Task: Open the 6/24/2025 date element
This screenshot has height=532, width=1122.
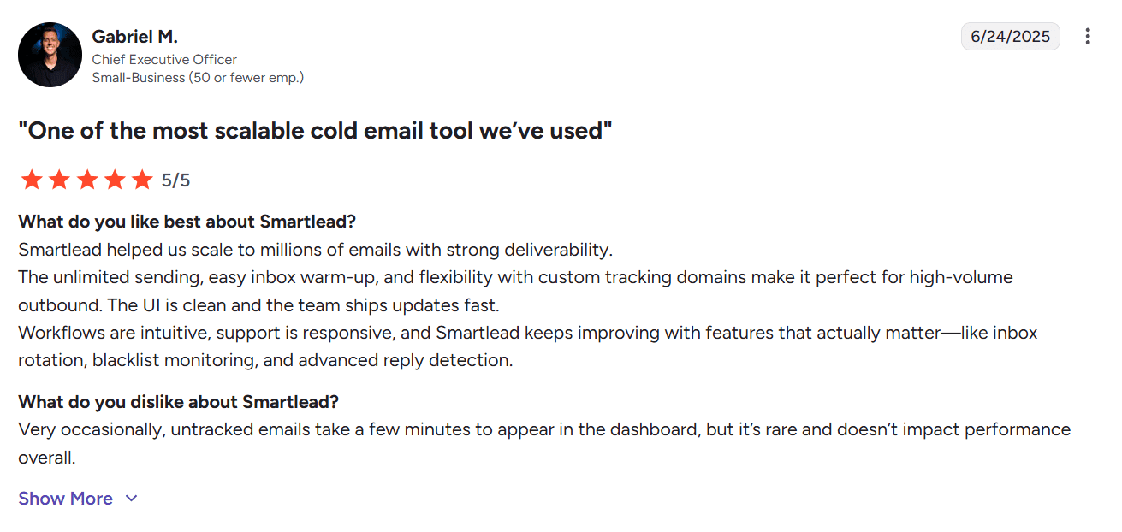Action: coord(1011,36)
